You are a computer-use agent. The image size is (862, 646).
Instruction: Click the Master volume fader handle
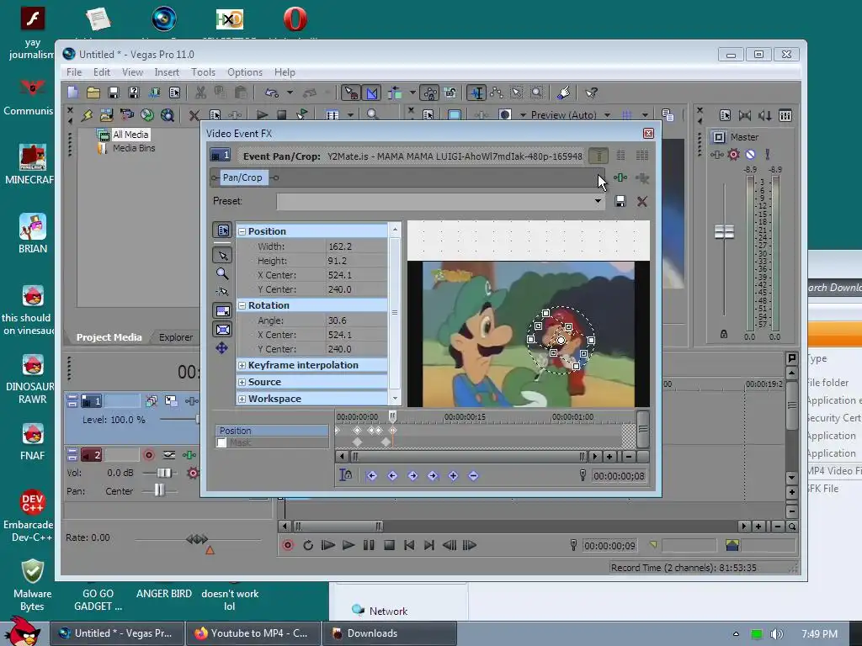coord(724,232)
